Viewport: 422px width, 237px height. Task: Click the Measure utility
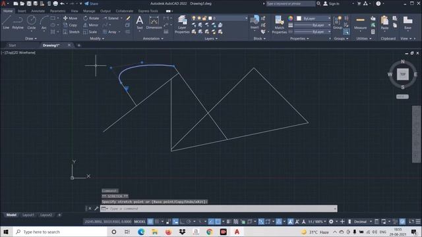pos(361,22)
